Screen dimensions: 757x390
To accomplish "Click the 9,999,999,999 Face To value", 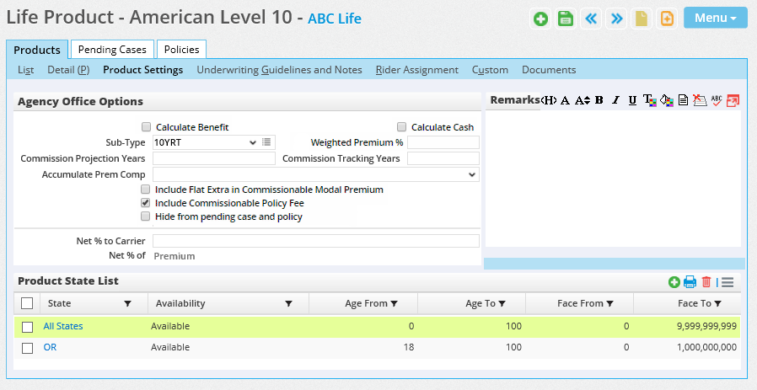I will click(x=706, y=326).
